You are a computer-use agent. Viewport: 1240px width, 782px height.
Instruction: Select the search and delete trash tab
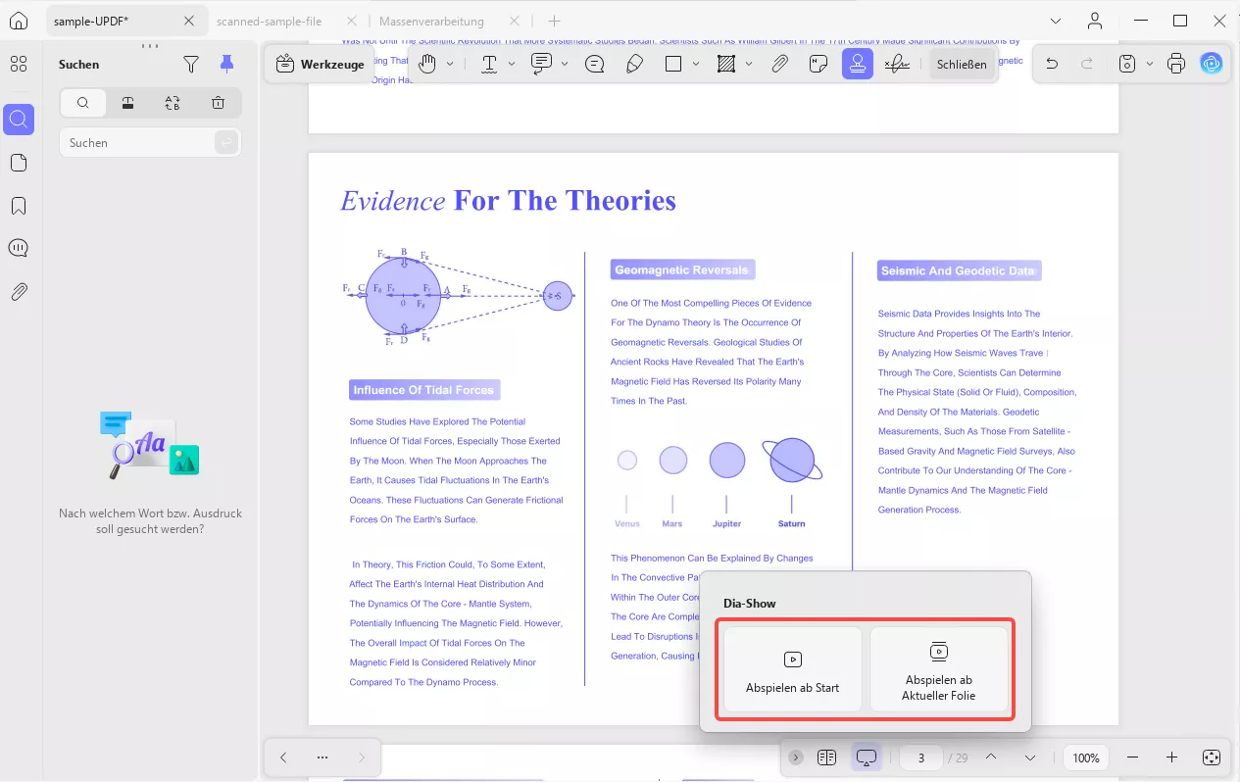pos(218,103)
